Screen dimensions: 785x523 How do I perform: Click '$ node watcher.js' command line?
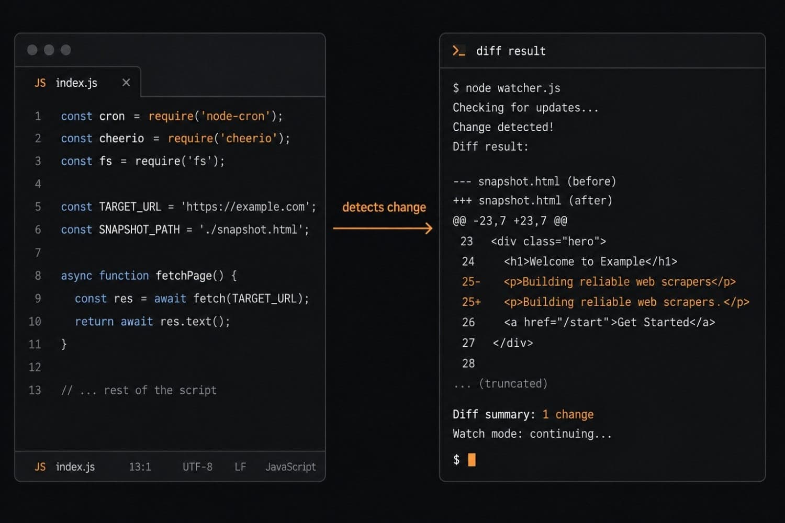[507, 88]
